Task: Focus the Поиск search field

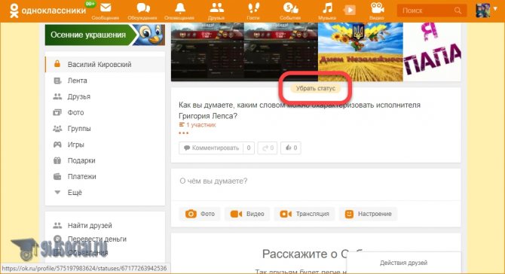Action: pos(432,11)
